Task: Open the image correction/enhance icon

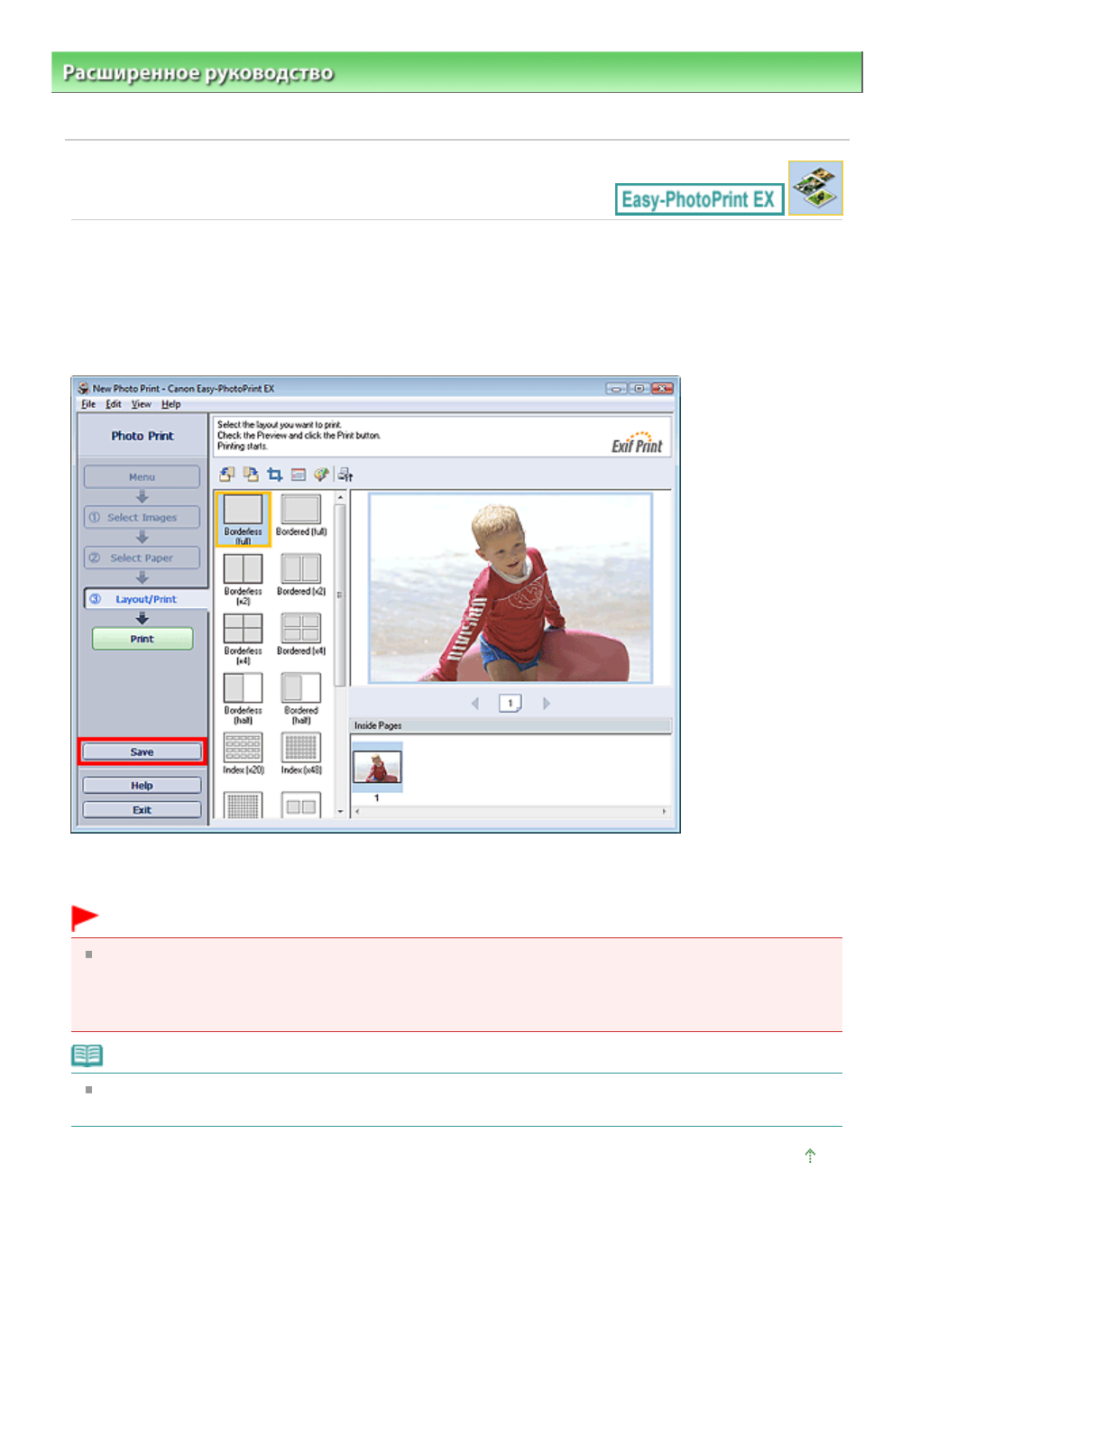Action: point(321,475)
